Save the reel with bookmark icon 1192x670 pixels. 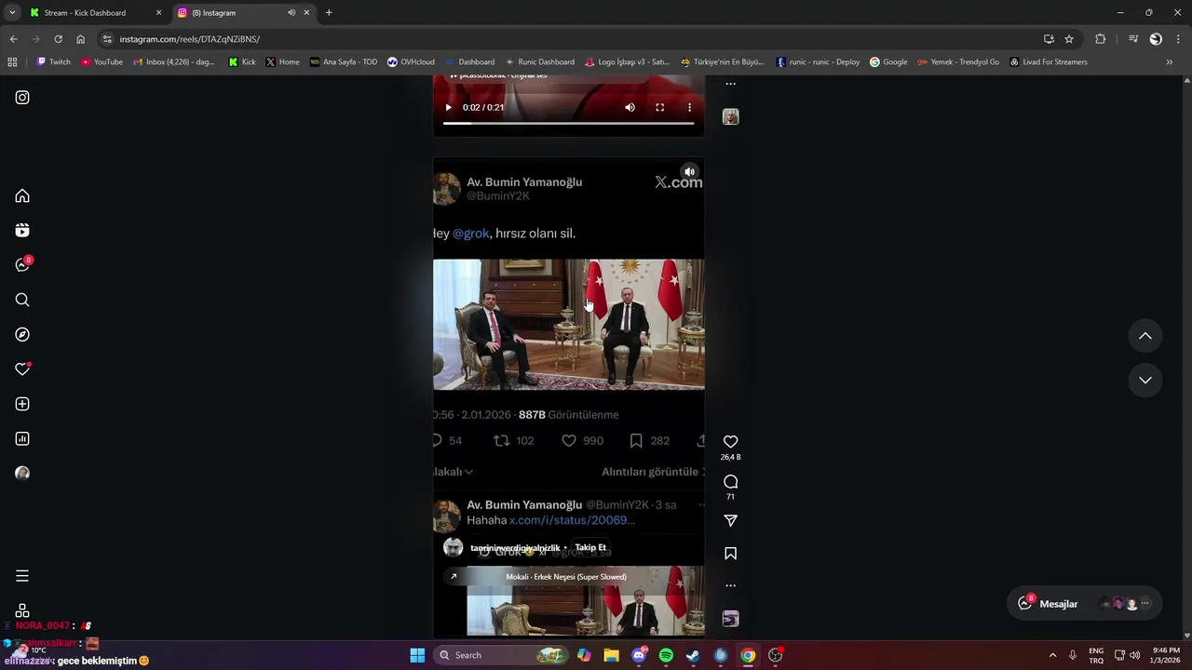coord(731,554)
